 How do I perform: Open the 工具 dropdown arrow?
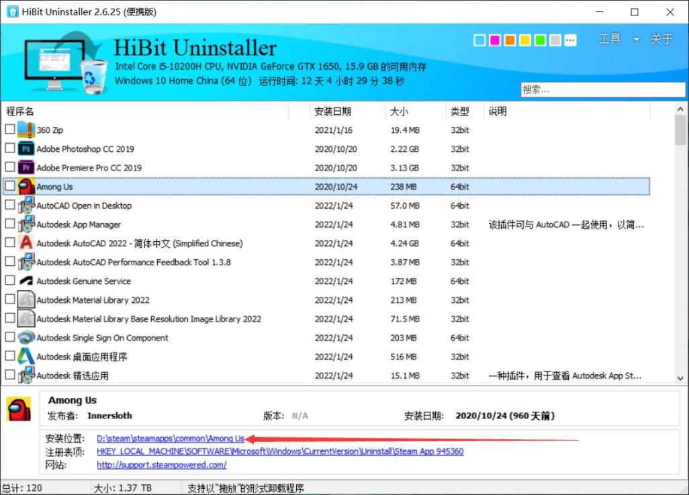(636, 39)
